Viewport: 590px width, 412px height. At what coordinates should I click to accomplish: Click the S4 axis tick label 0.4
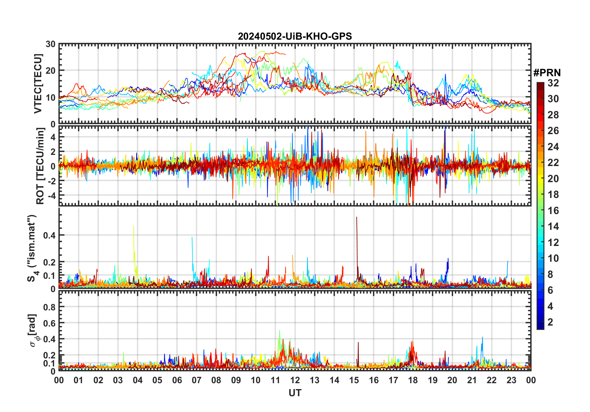tap(50, 235)
